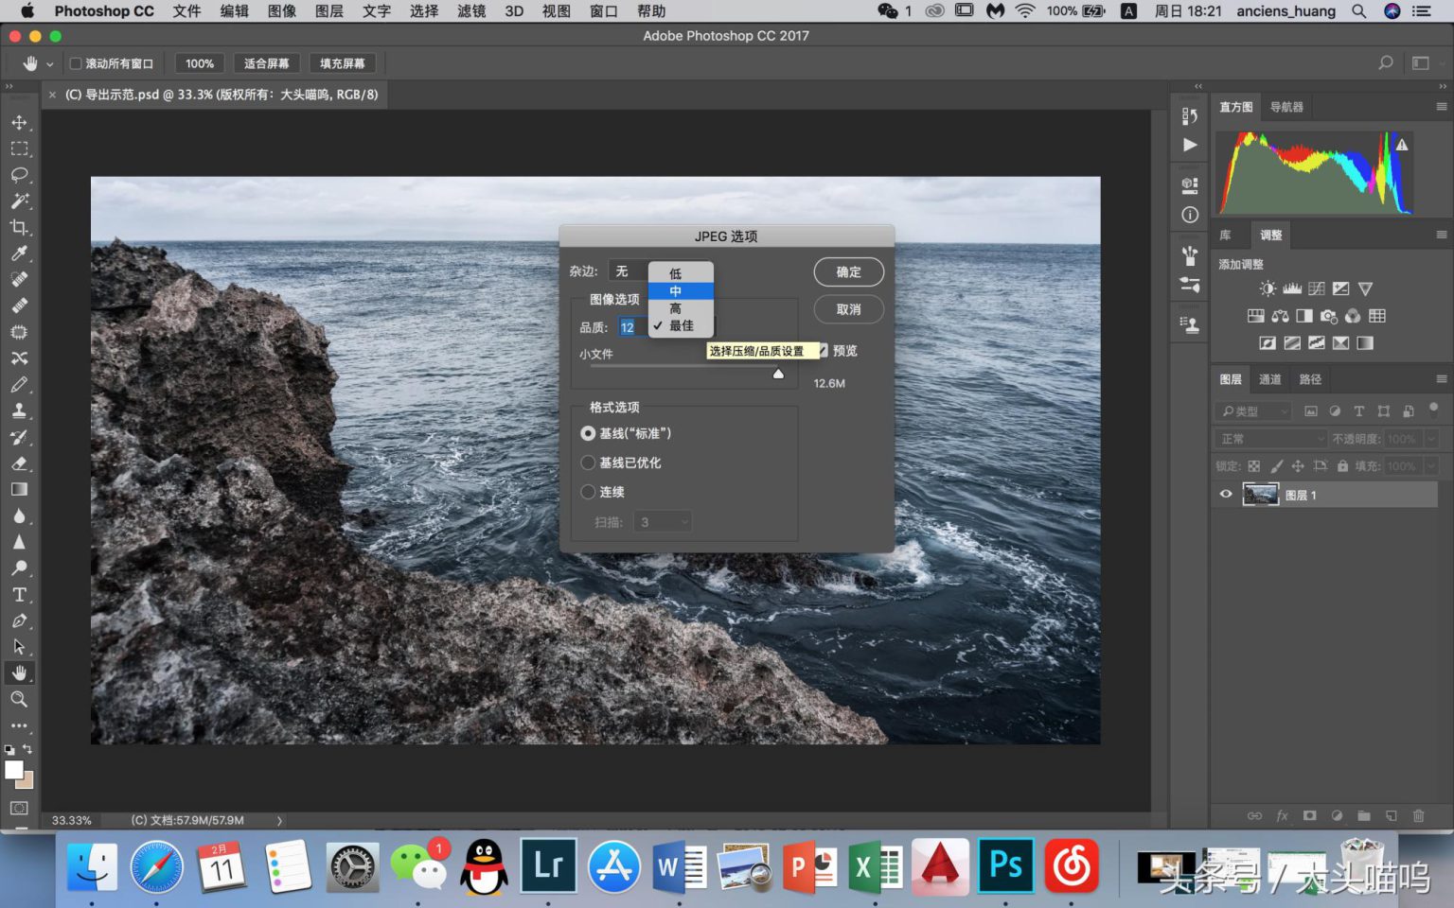Select the Zoom magnifier tool
The width and height of the screenshot is (1454, 908).
pos(19,699)
